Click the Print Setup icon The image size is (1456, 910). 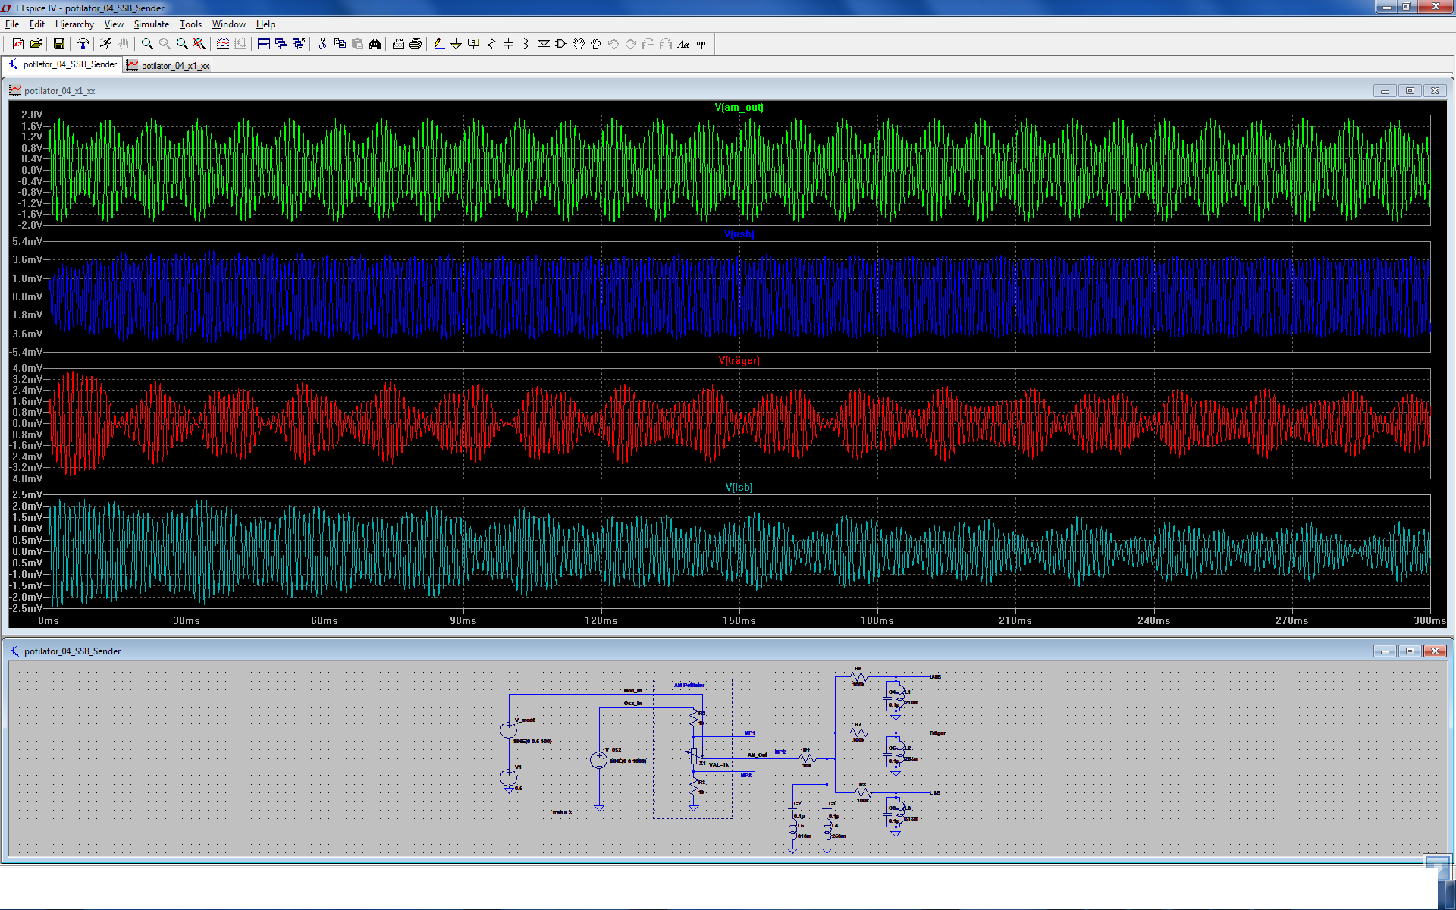398,44
